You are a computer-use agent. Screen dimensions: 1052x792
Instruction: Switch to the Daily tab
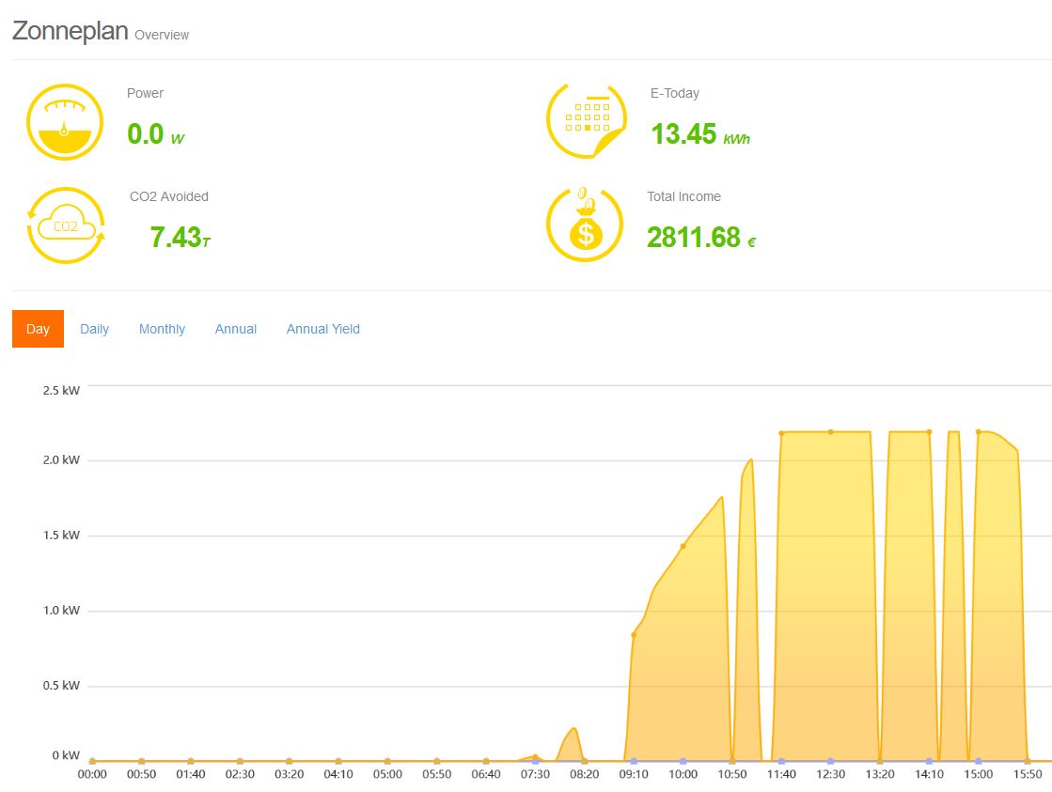click(x=94, y=329)
